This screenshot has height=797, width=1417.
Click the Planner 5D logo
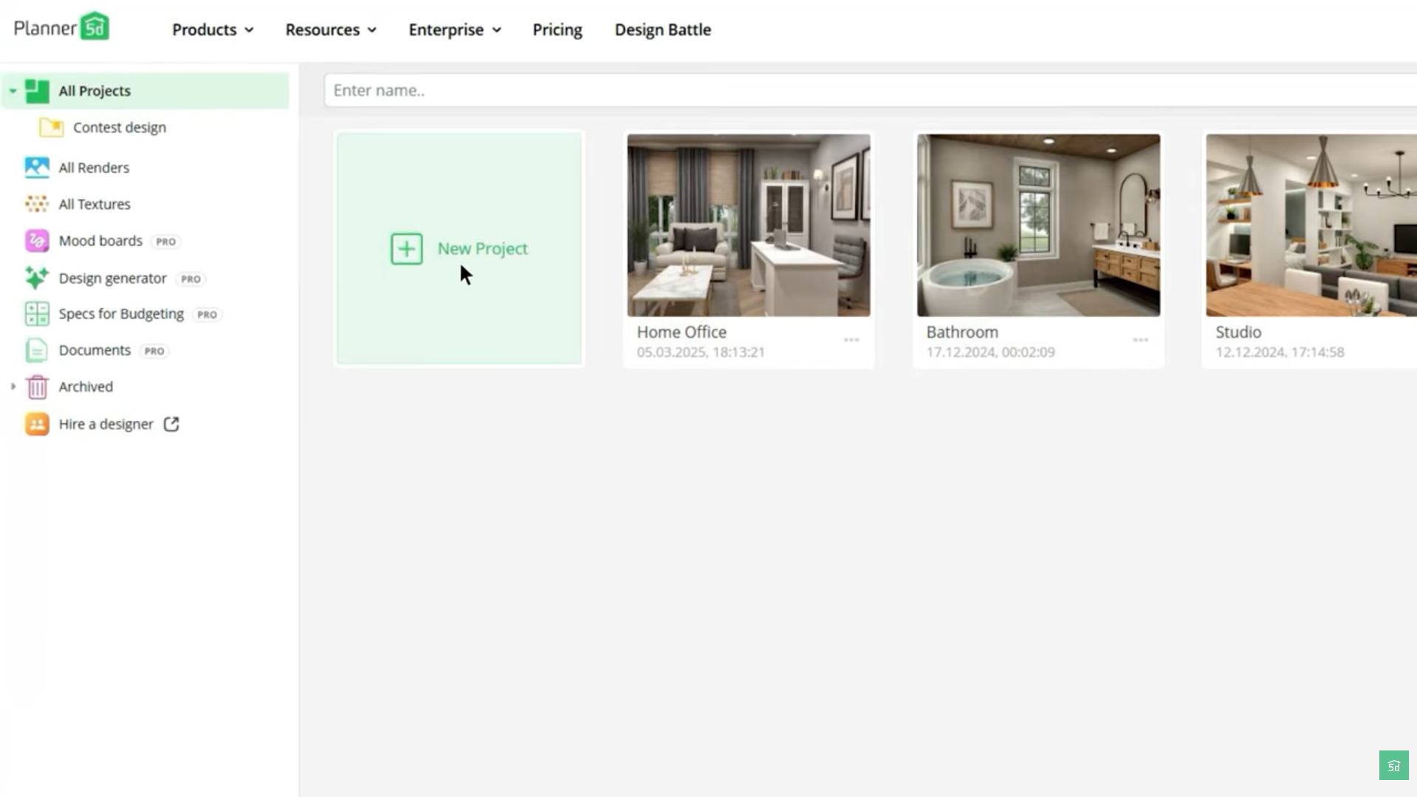pos(61,27)
